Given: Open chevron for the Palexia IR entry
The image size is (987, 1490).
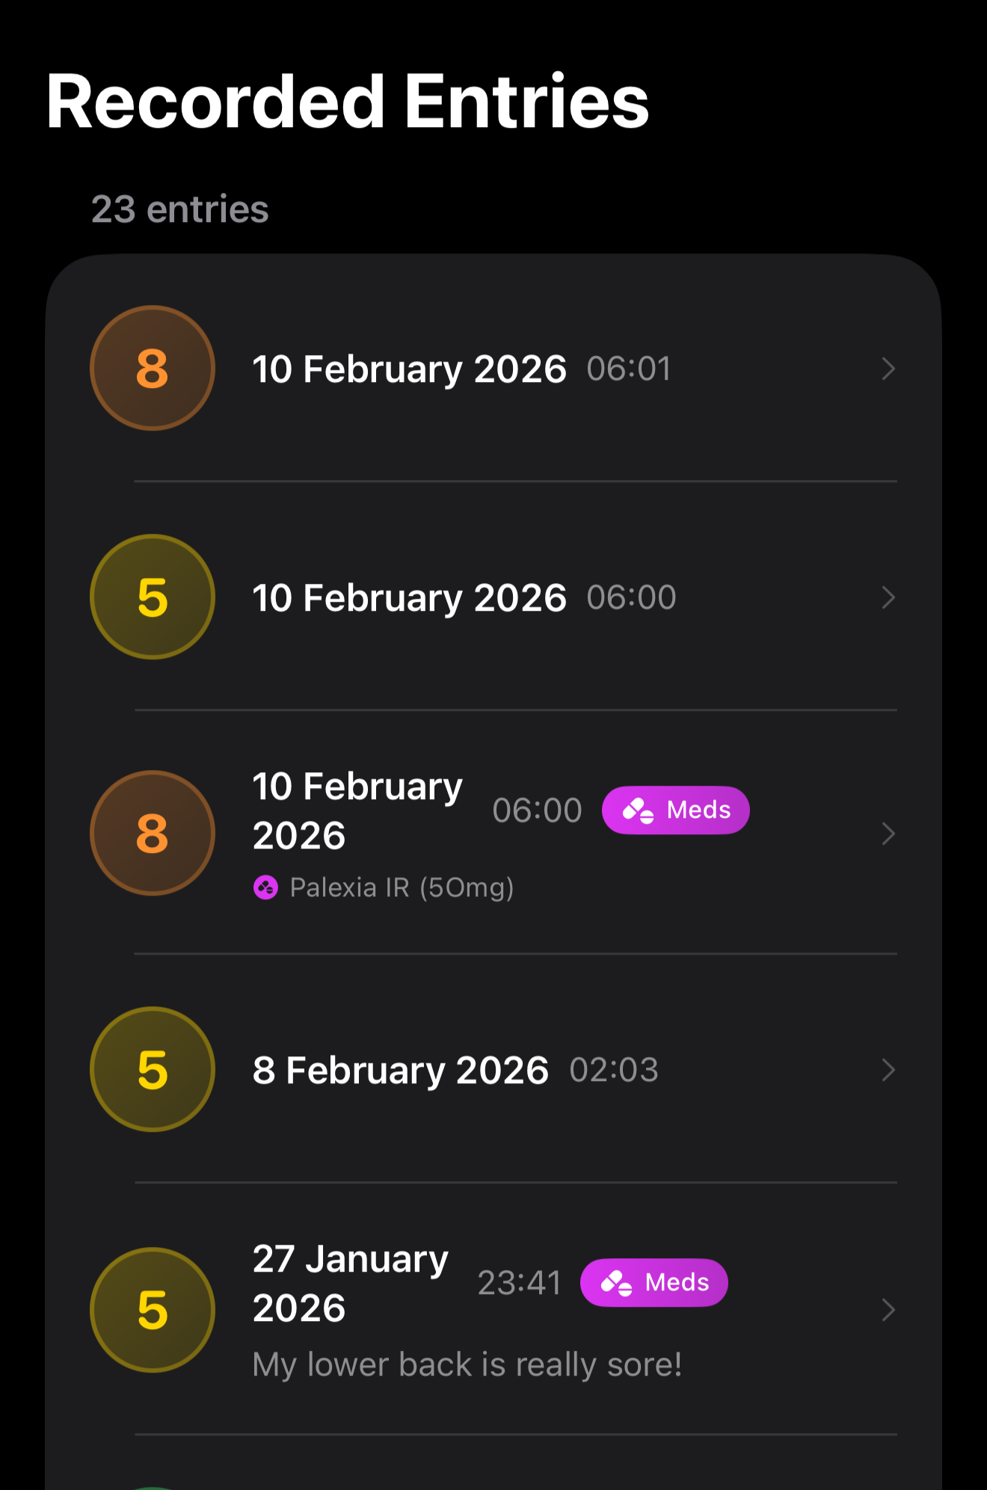Looking at the screenshot, I should (888, 834).
